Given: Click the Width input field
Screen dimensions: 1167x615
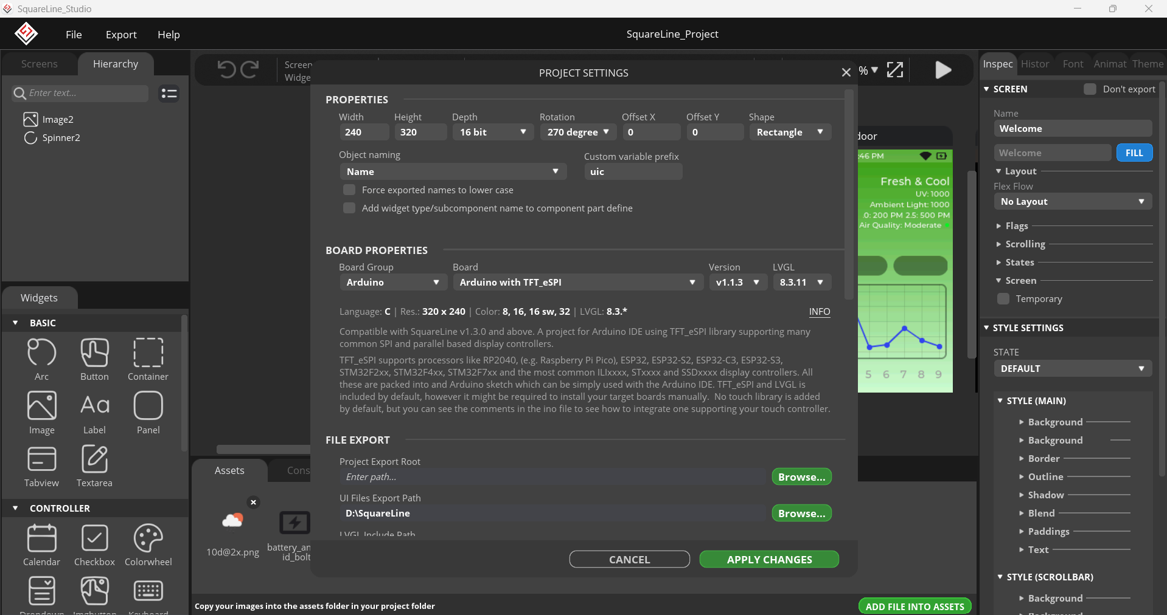Looking at the screenshot, I should (364, 132).
